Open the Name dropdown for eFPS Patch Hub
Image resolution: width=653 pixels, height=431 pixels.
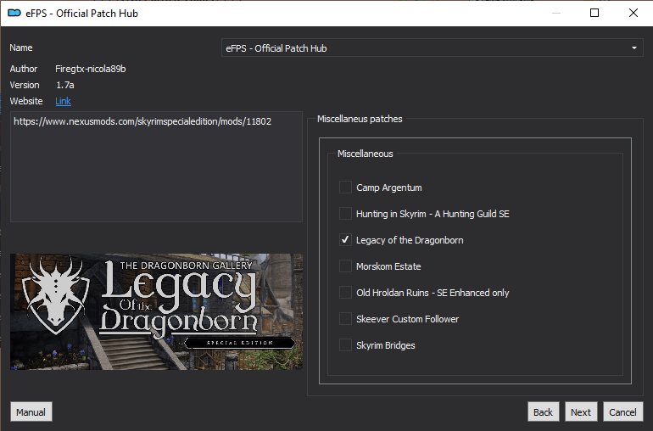(432, 48)
